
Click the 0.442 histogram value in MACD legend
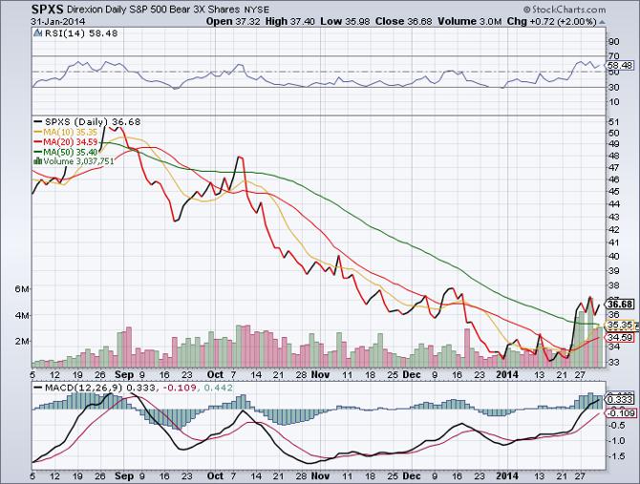click(x=218, y=388)
